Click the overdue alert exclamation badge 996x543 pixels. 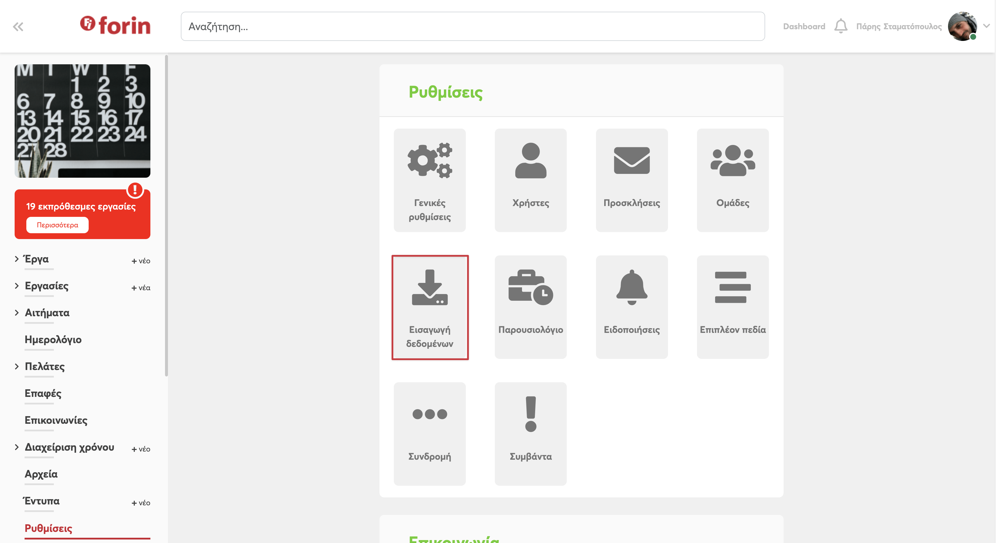click(x=135, y=190)
